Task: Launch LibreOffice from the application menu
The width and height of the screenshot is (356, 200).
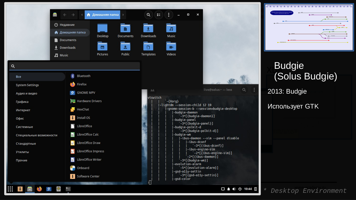Action: 103,126
